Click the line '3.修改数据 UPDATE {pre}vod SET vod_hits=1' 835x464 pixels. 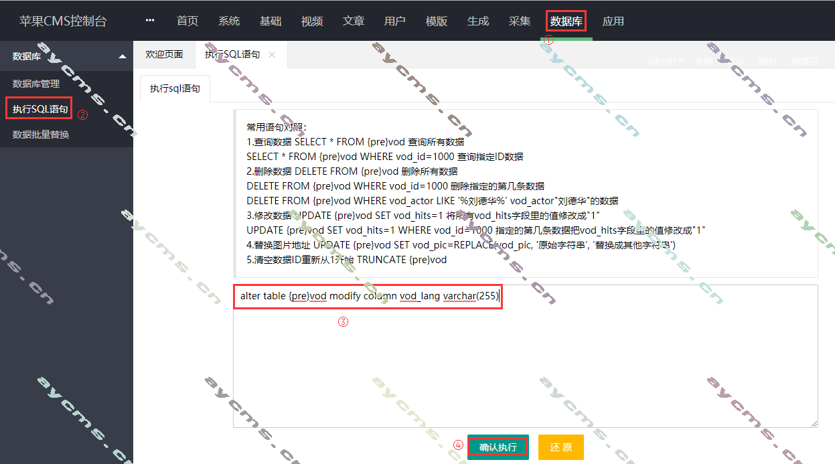point(423,216)
